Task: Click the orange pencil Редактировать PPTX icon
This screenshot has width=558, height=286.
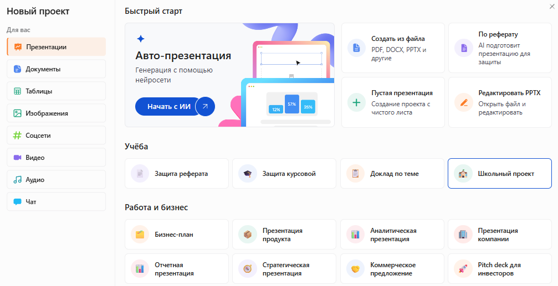Action: (x=464, y=102)
